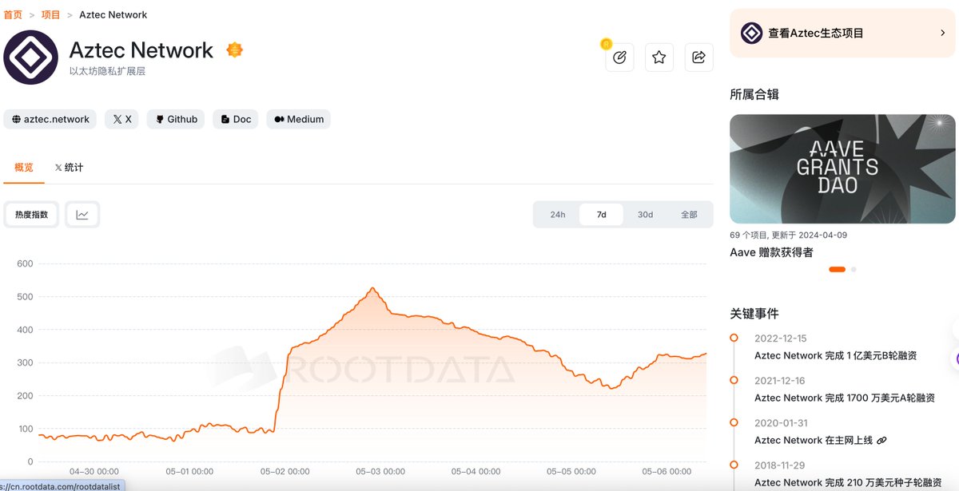Select the 全部 time range
The width and height of the screenshot is (959, 491).
[x=689, y=215]
